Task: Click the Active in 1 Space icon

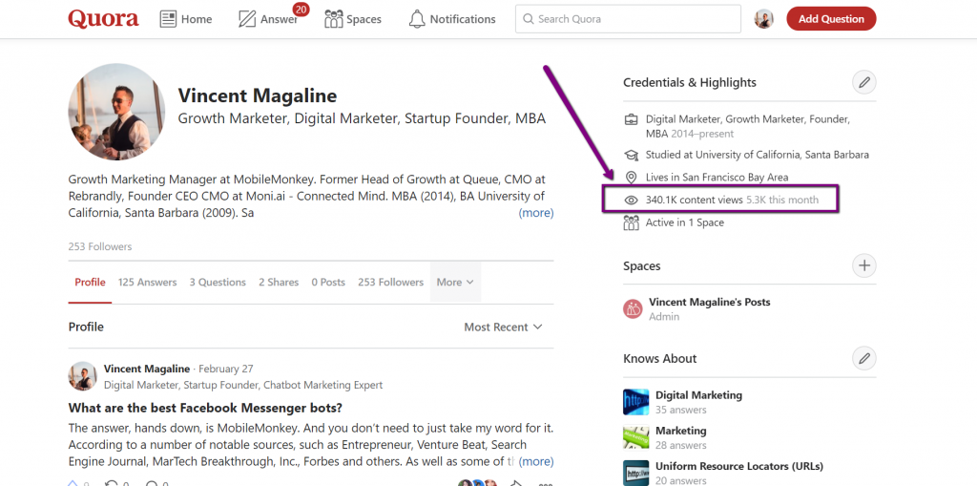Action: (632, 222)
